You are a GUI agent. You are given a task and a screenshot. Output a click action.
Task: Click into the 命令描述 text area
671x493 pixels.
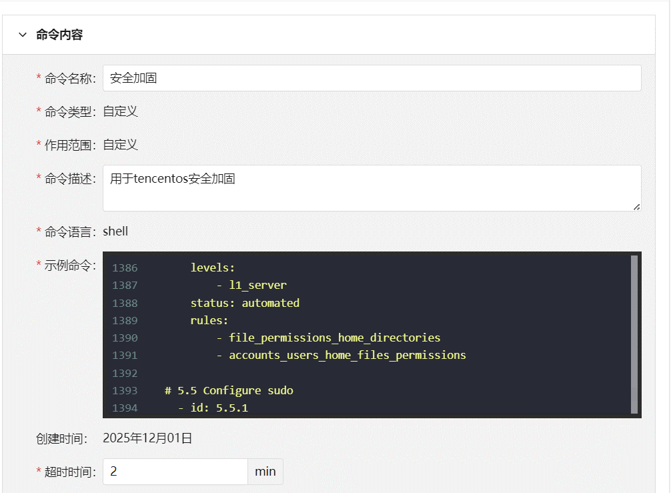point(372,188)
